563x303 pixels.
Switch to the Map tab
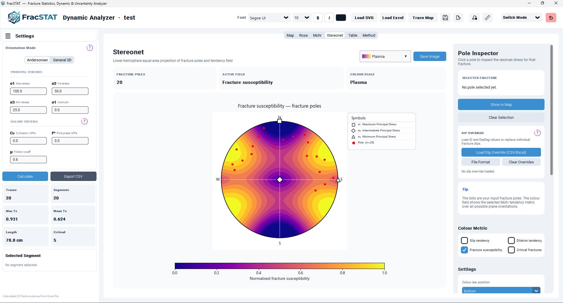[290, 35]
